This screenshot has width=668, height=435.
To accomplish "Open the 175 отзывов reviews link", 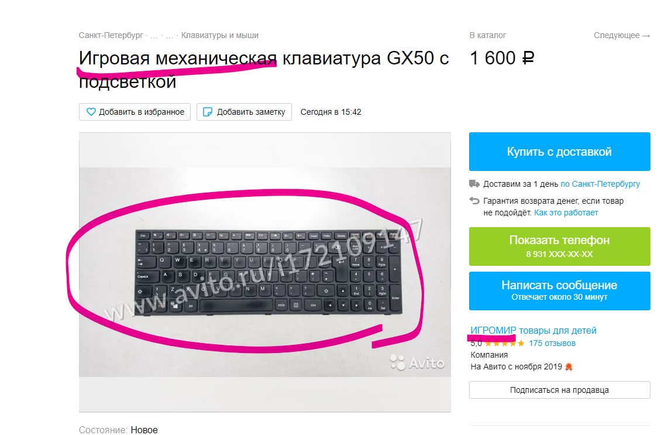I will (552, 343).
